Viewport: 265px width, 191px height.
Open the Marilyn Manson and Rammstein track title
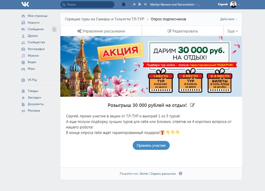[x=175, y=5]
